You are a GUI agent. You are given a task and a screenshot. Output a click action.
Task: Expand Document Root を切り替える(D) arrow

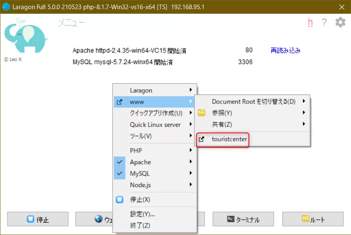(304, 101)
